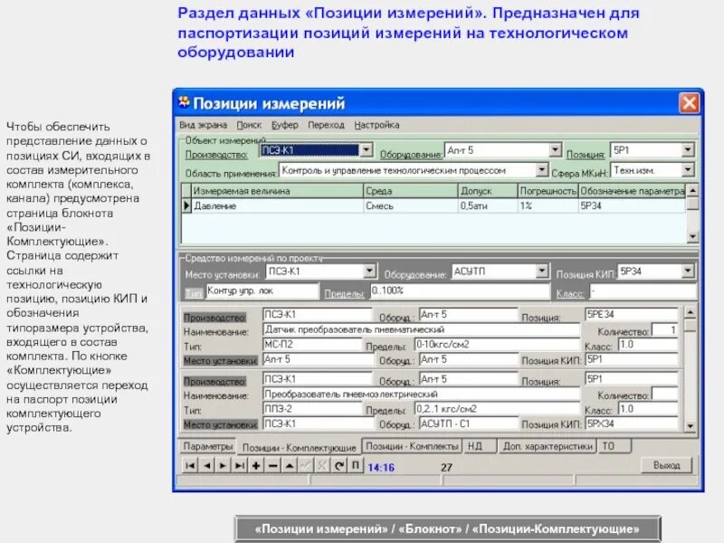Viewport: 724px width, 543px height.
Task: Expand the Область применения dropdown
Action: pos(541,170)
